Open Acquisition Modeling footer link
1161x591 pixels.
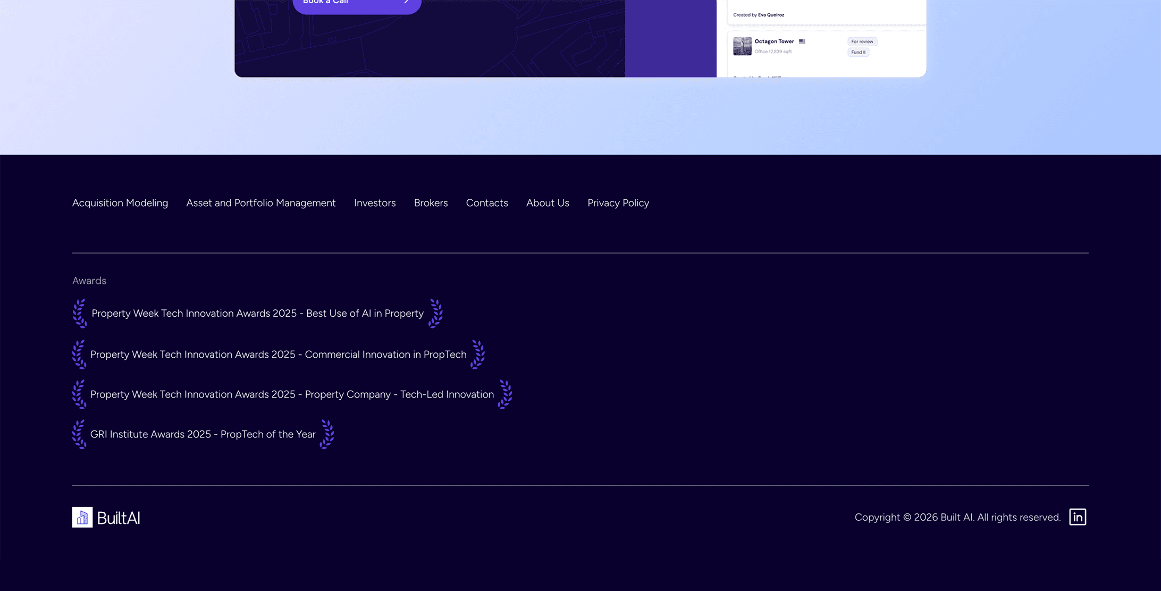click(x=120, y=203)
